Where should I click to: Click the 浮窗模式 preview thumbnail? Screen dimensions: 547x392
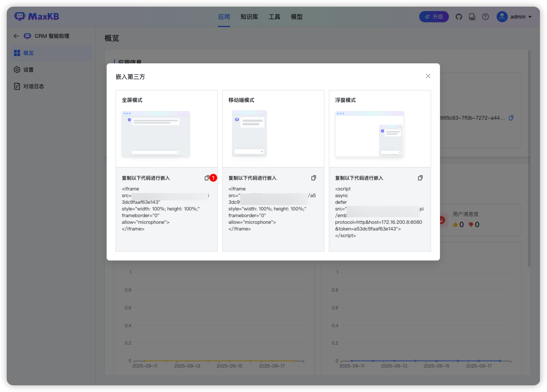point(369,134)
